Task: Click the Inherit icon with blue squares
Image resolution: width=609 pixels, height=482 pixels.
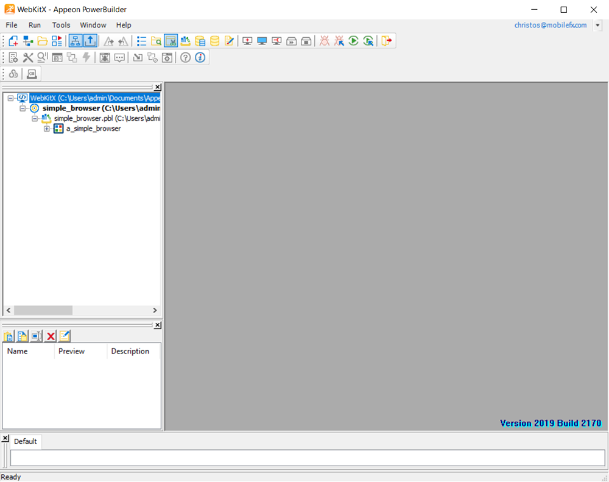Action: [28, 41]
